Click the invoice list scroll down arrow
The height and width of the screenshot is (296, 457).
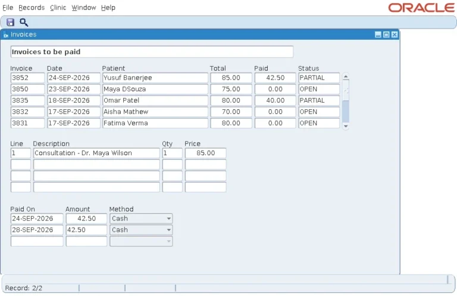(346, 127)
